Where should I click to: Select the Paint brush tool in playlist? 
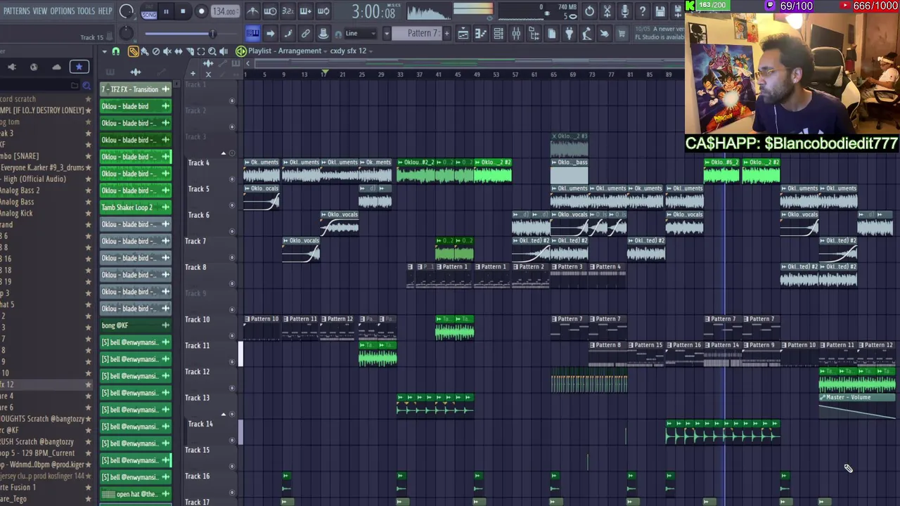point(145,51)
